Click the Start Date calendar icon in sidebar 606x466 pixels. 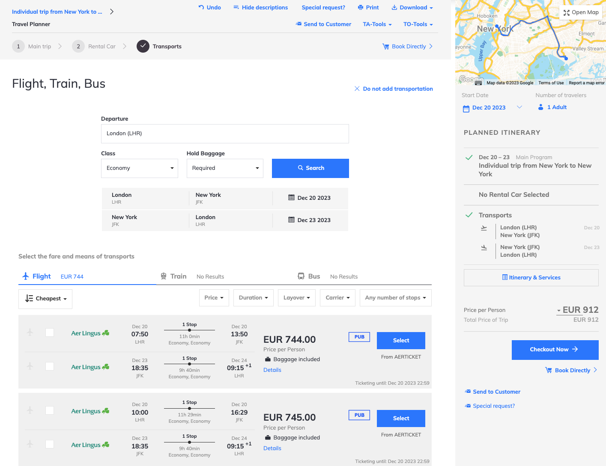pos(466,109)
